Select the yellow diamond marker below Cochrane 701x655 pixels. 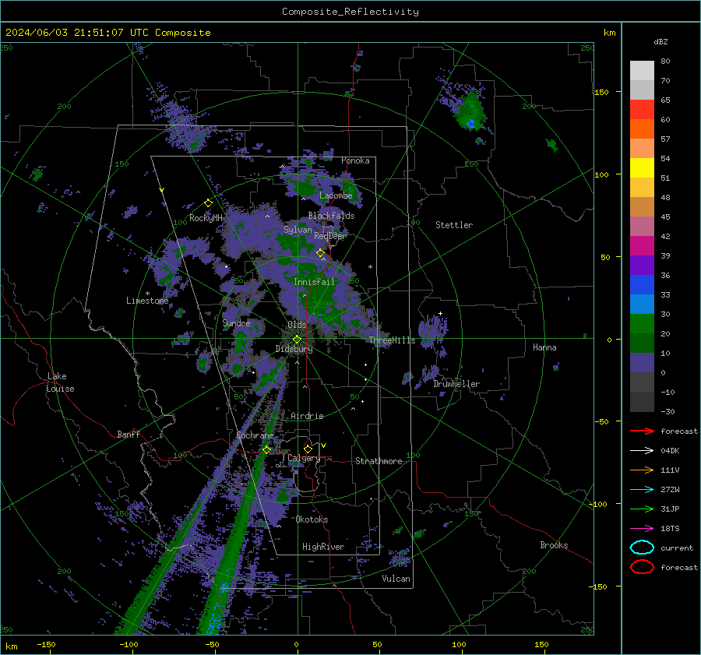[266, 449]
